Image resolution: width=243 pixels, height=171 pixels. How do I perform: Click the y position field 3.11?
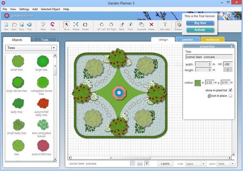click(x=226, y=83)
